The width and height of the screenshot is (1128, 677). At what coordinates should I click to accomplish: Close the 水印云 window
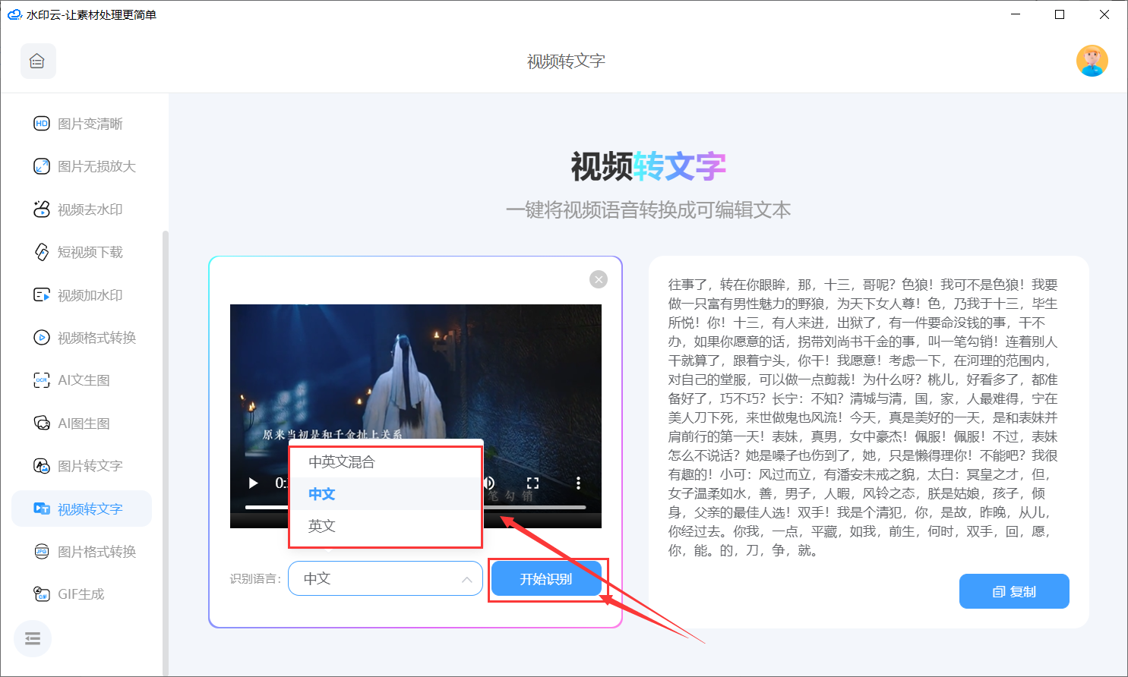[1104, 14]
